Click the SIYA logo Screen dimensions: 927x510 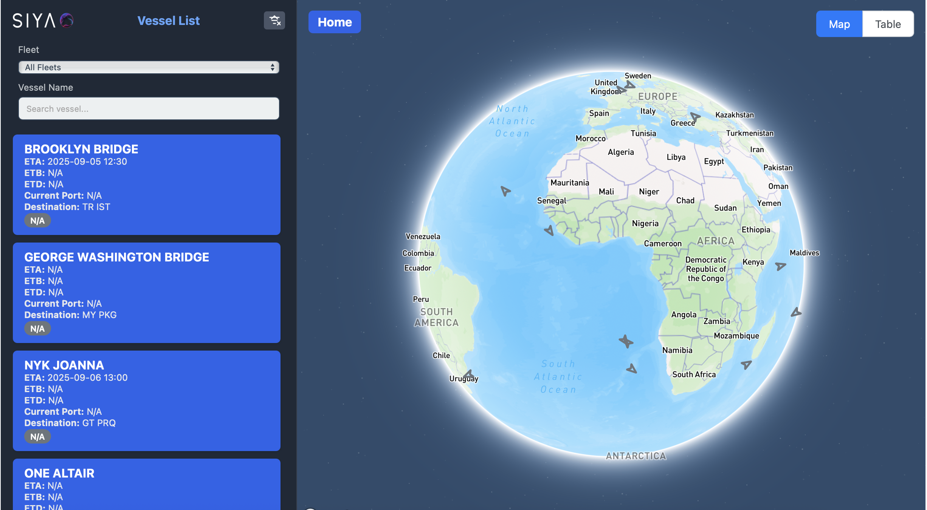pyautogui.click(x=42, y=20)
